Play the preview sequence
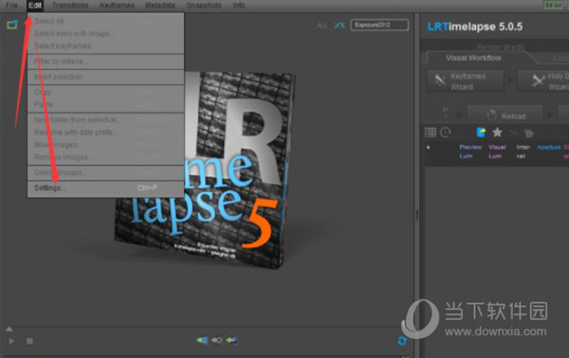The image size is (569, 358). [x=11, y=341]
